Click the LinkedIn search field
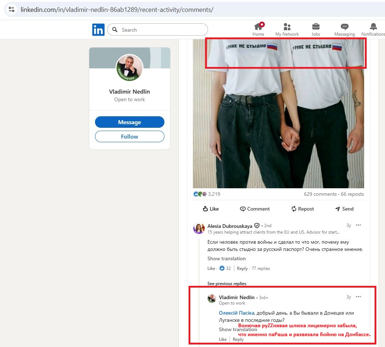This screenshot has width=385, height=347. [157, 30]
